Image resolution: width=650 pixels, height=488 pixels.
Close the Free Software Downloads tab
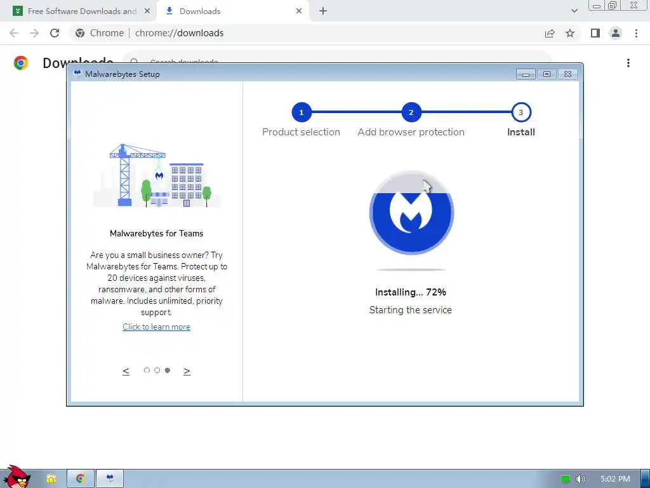click(x=147, y=11)
